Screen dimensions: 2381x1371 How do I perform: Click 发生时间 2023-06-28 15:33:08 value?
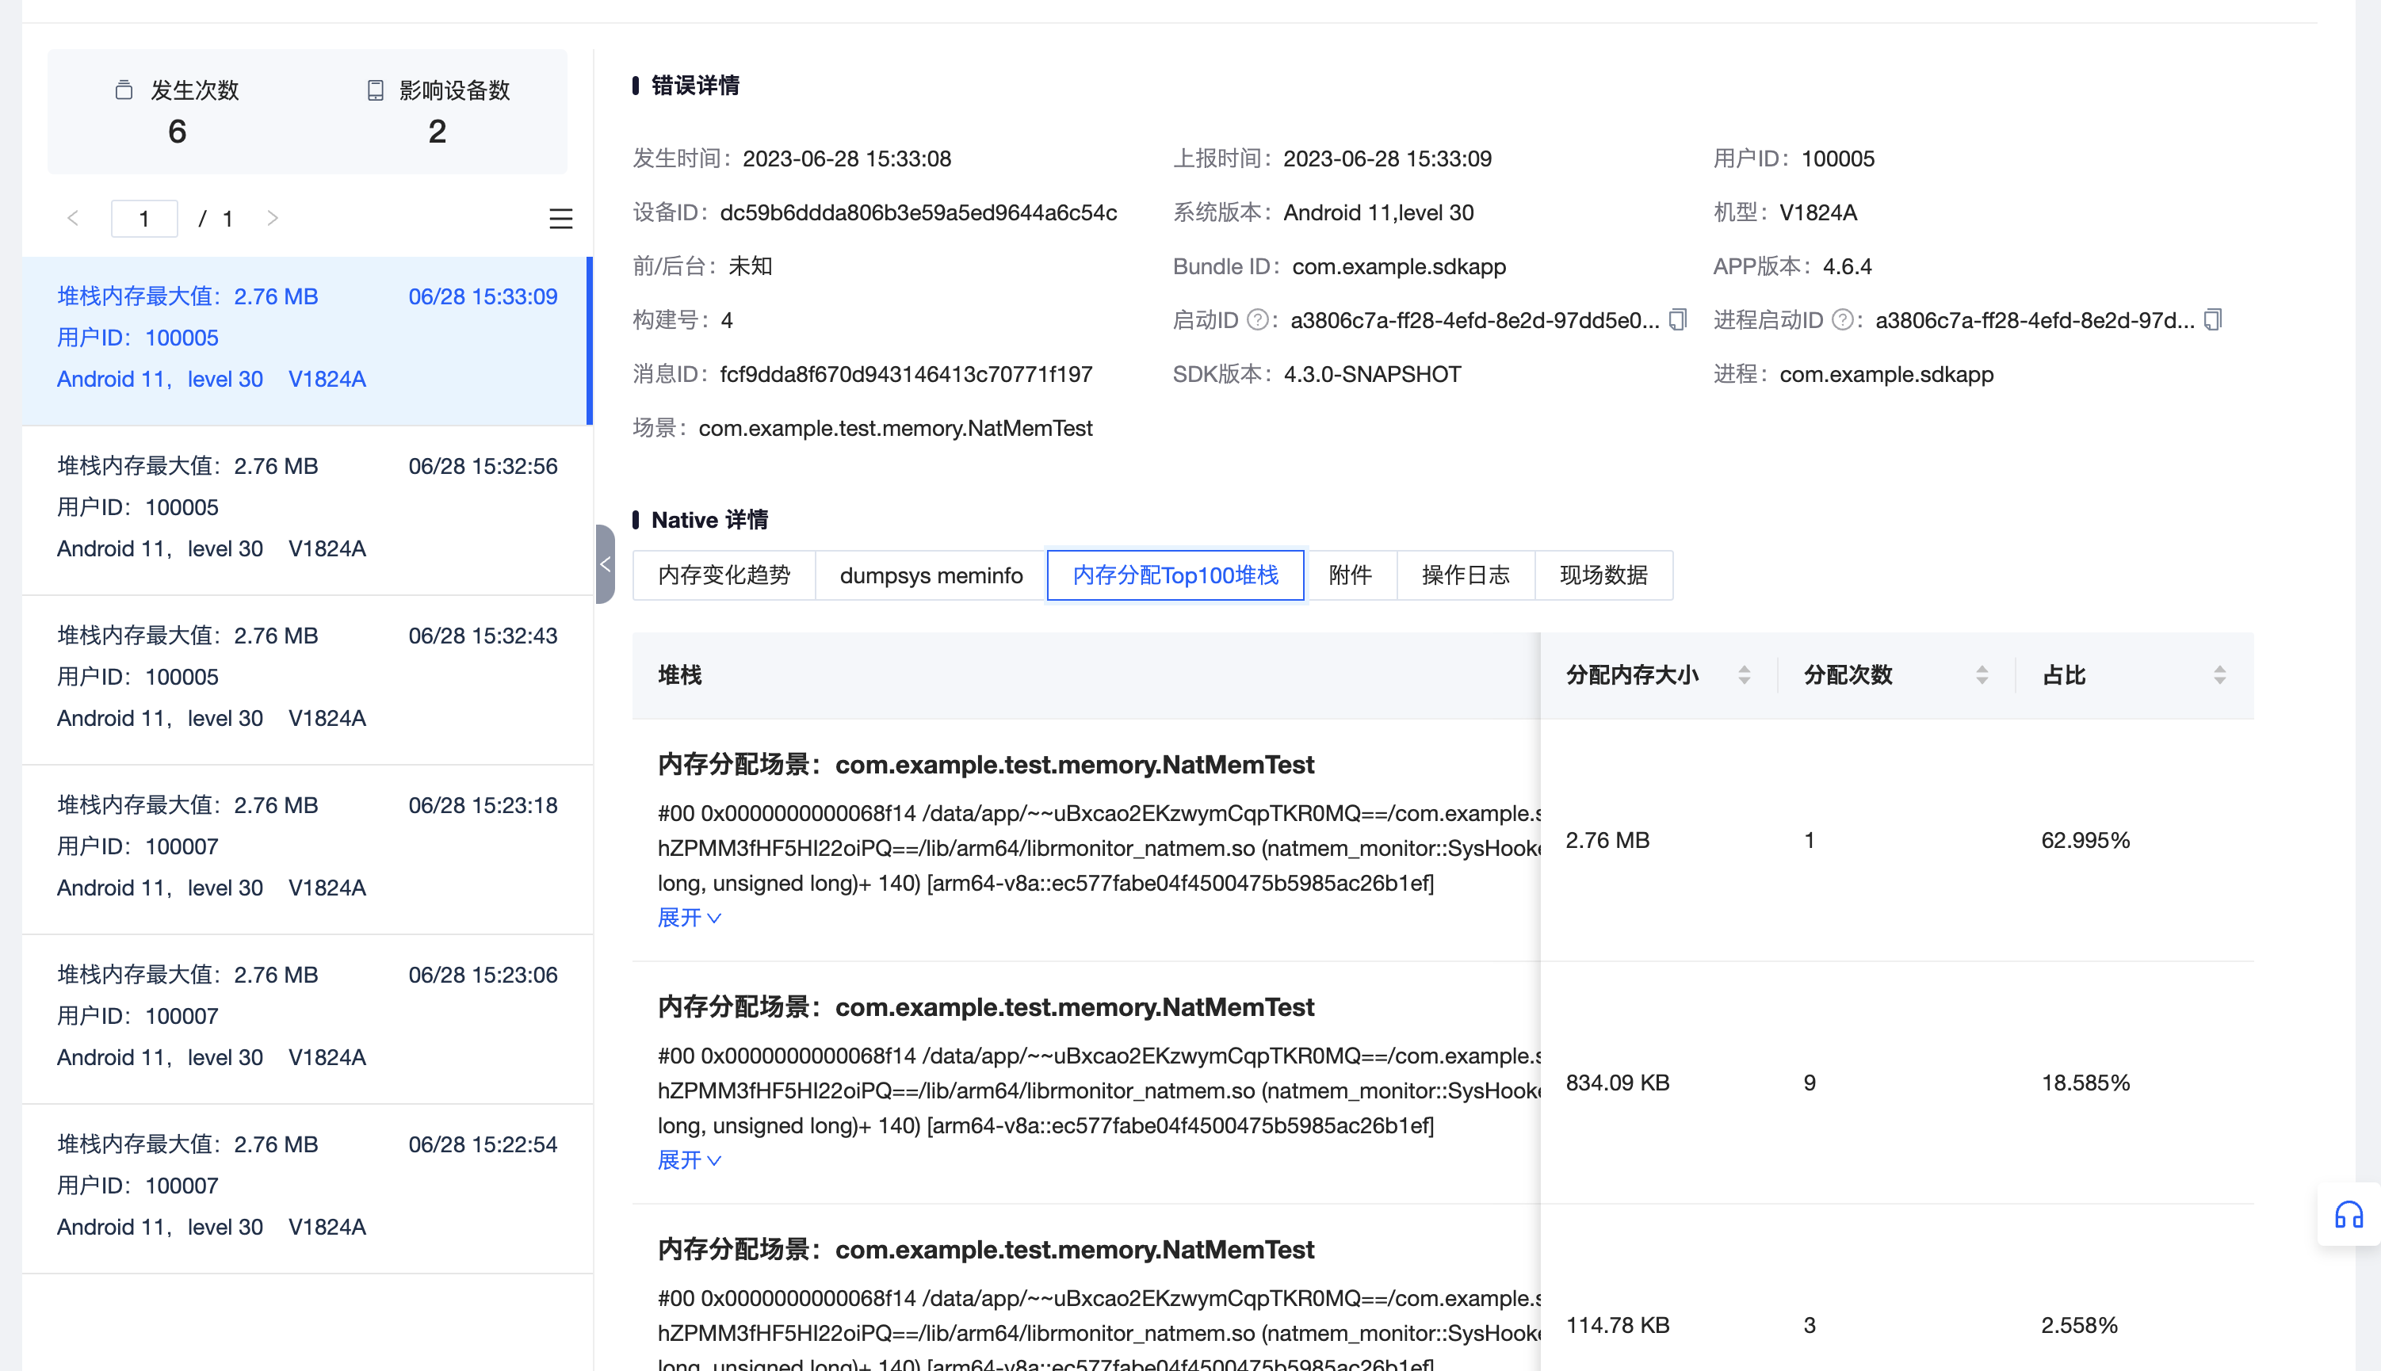point(847,159)
